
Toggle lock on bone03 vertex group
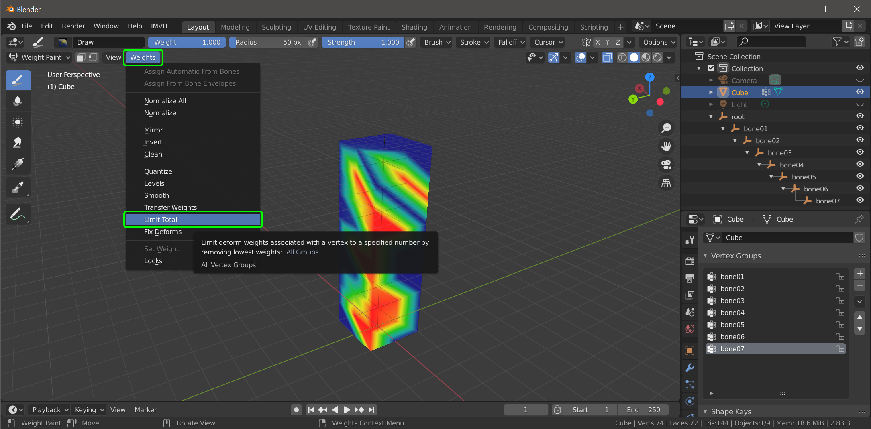(840, 301)
